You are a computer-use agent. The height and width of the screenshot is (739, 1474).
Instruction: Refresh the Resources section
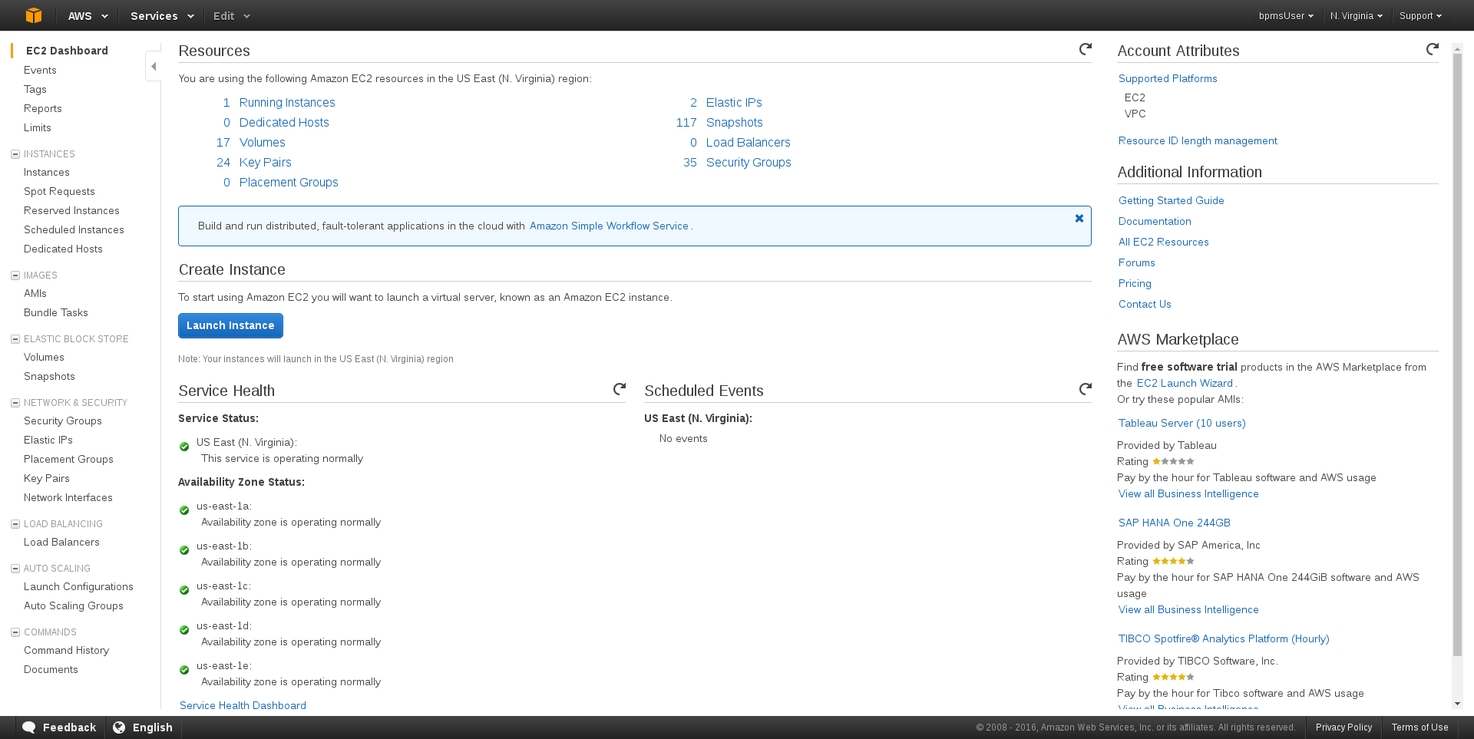point(1085,49)
